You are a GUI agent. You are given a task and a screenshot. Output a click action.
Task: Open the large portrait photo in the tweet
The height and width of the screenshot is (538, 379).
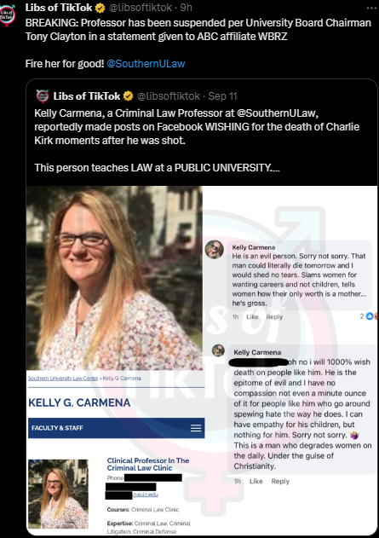tap(114, 278)
